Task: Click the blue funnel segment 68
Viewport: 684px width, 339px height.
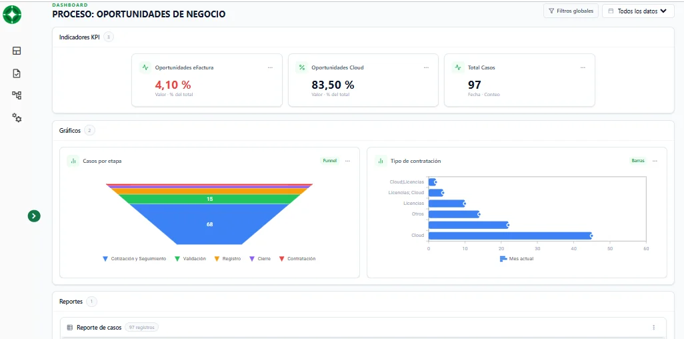Action: 209,224
